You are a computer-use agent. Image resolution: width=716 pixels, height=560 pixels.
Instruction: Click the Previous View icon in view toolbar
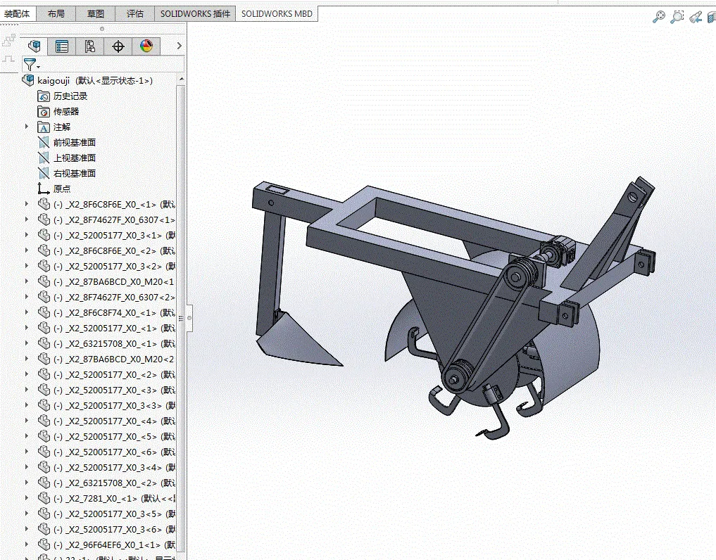[x=696, y=18]
